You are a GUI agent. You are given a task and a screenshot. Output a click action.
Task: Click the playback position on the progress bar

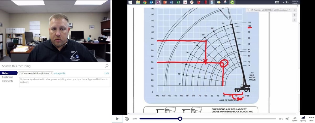[x=180, y=119]
